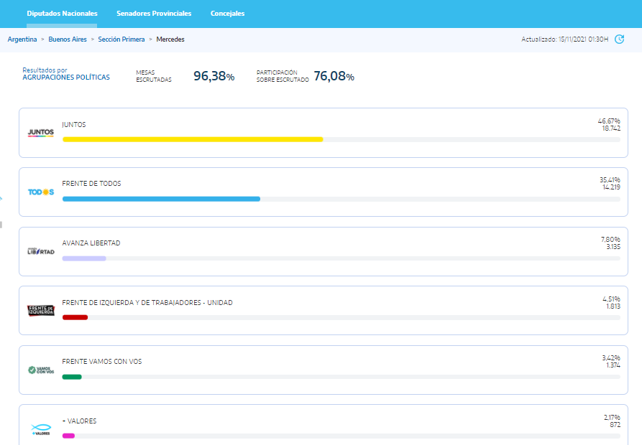The image size is (642, 445).
Task: Go to Argentina in the breadcrumb
Action: click(x=22, y=39)
